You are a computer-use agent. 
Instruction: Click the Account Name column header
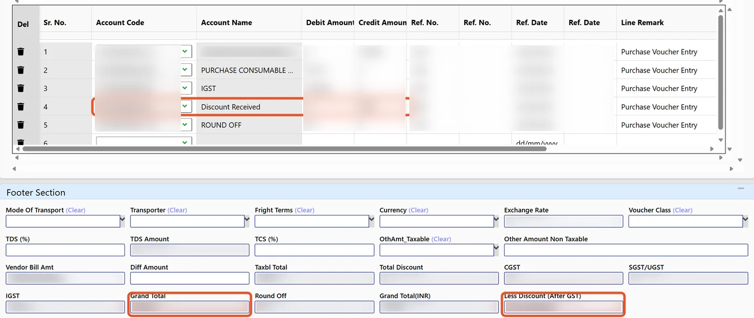226,23
